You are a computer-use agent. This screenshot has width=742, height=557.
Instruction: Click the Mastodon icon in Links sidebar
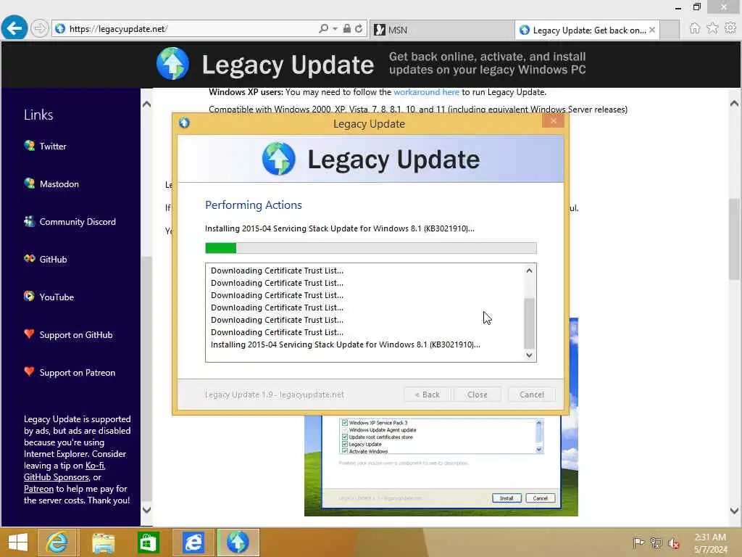pyautogui.click(x=29, y=183)
